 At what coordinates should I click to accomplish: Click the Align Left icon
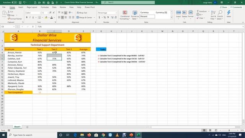(x=59, y=17)
